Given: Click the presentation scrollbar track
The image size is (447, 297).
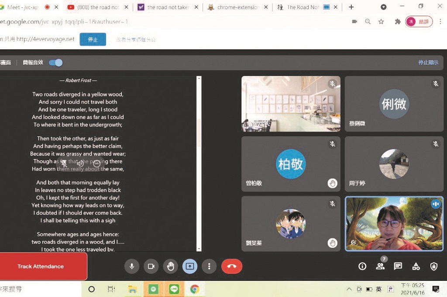Looking at the screenshot, I should pos(199,164).
